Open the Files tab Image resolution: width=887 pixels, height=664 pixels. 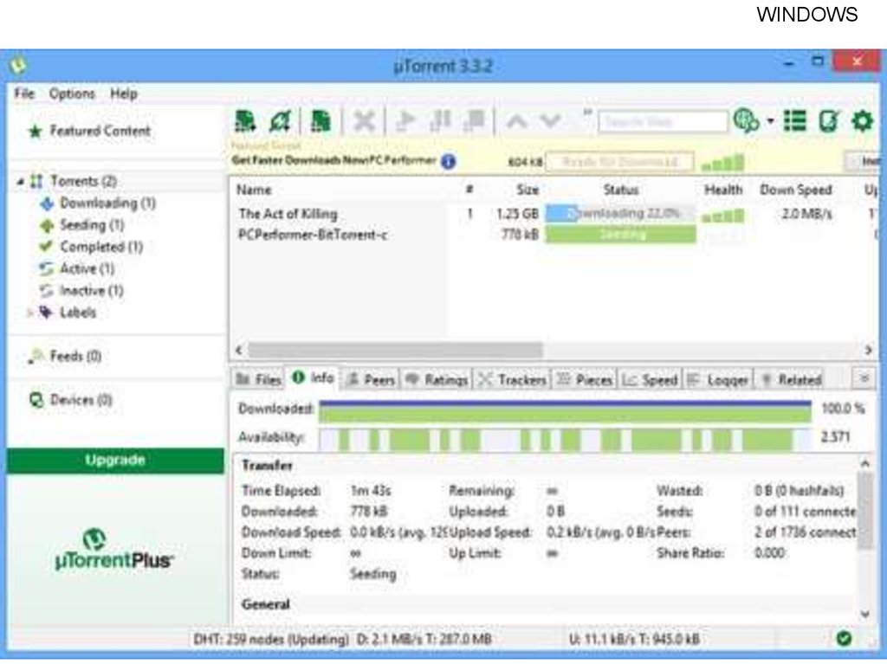[258, 379]
